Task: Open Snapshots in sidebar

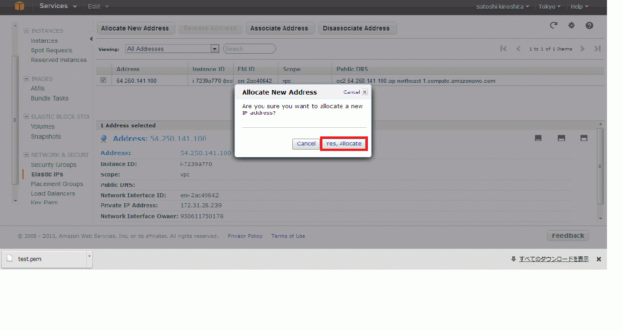Action: pyautogui.click(x=46, y=136)
